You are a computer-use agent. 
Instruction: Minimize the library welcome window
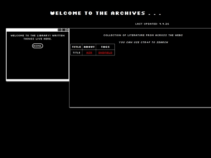point(59,30)
